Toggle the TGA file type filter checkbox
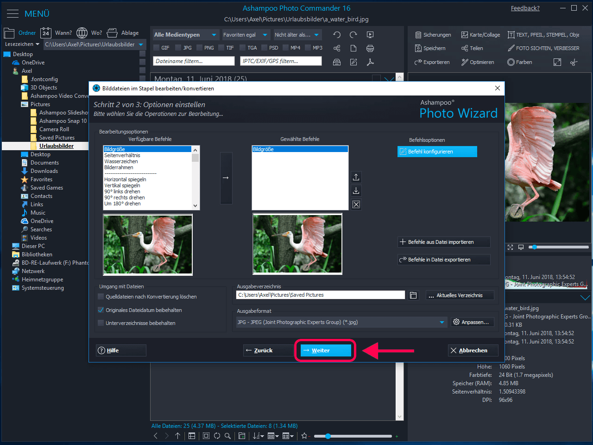Image resolution: width=593 pixels, height=445 pixels. (x=242, y=48)
